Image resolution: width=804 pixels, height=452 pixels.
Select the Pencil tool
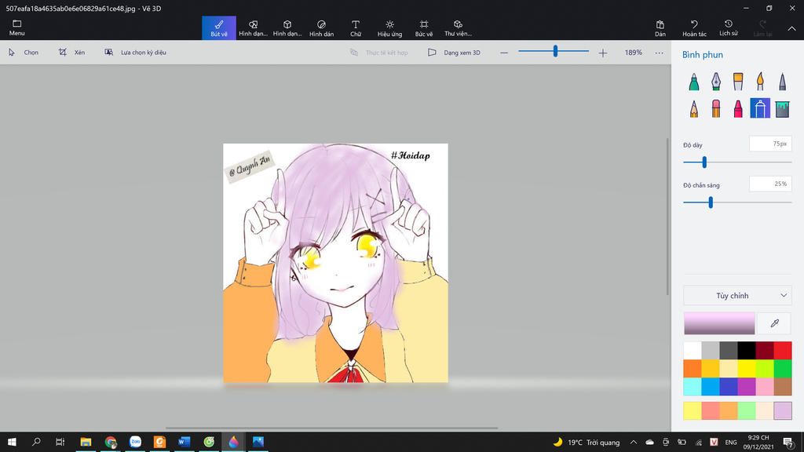coord(694,108)
